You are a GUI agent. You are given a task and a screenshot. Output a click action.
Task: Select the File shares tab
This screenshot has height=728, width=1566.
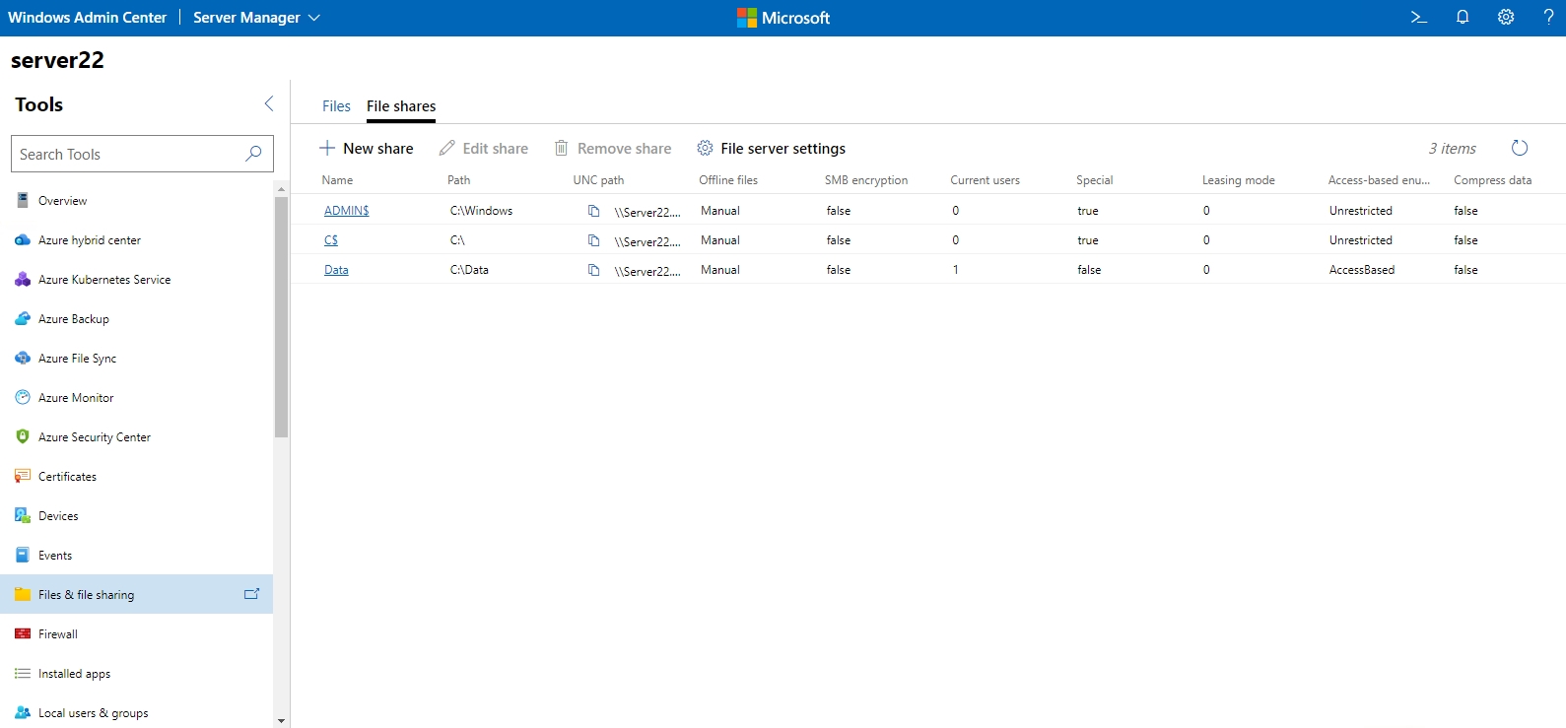click(x=401, y=106)
